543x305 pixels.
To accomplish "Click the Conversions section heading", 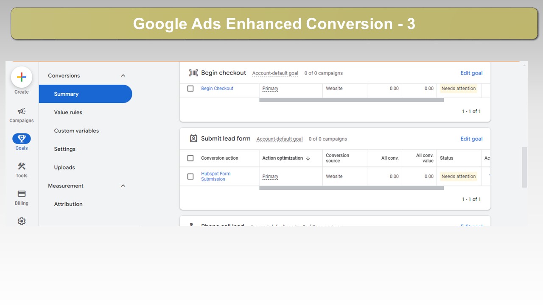I will click(64, 75).
